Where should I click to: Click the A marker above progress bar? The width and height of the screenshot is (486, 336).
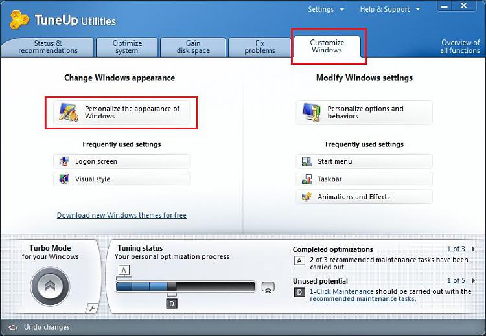click(x=124, y=271)
